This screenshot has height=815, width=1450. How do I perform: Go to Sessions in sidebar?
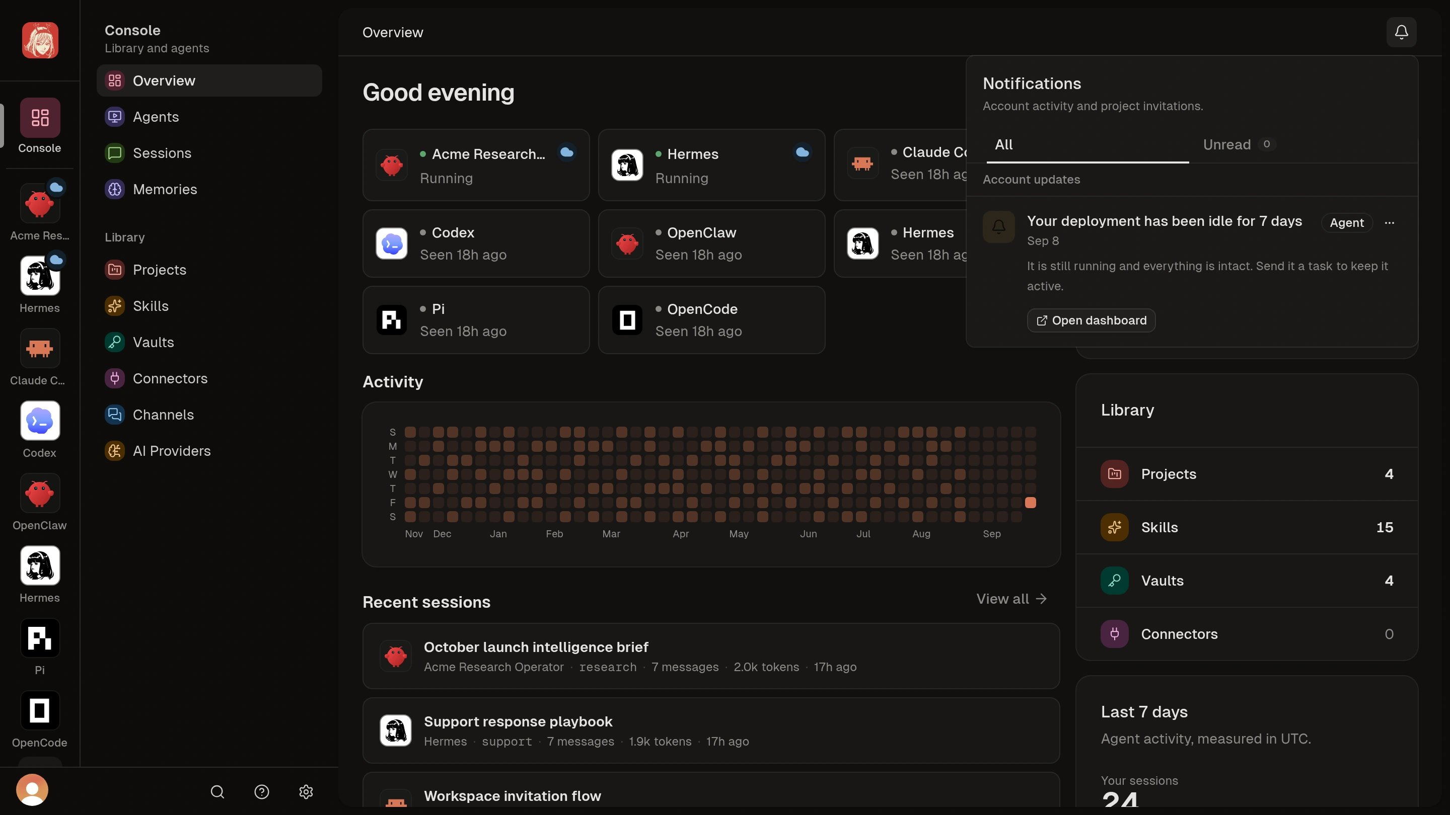coord(209,153)
